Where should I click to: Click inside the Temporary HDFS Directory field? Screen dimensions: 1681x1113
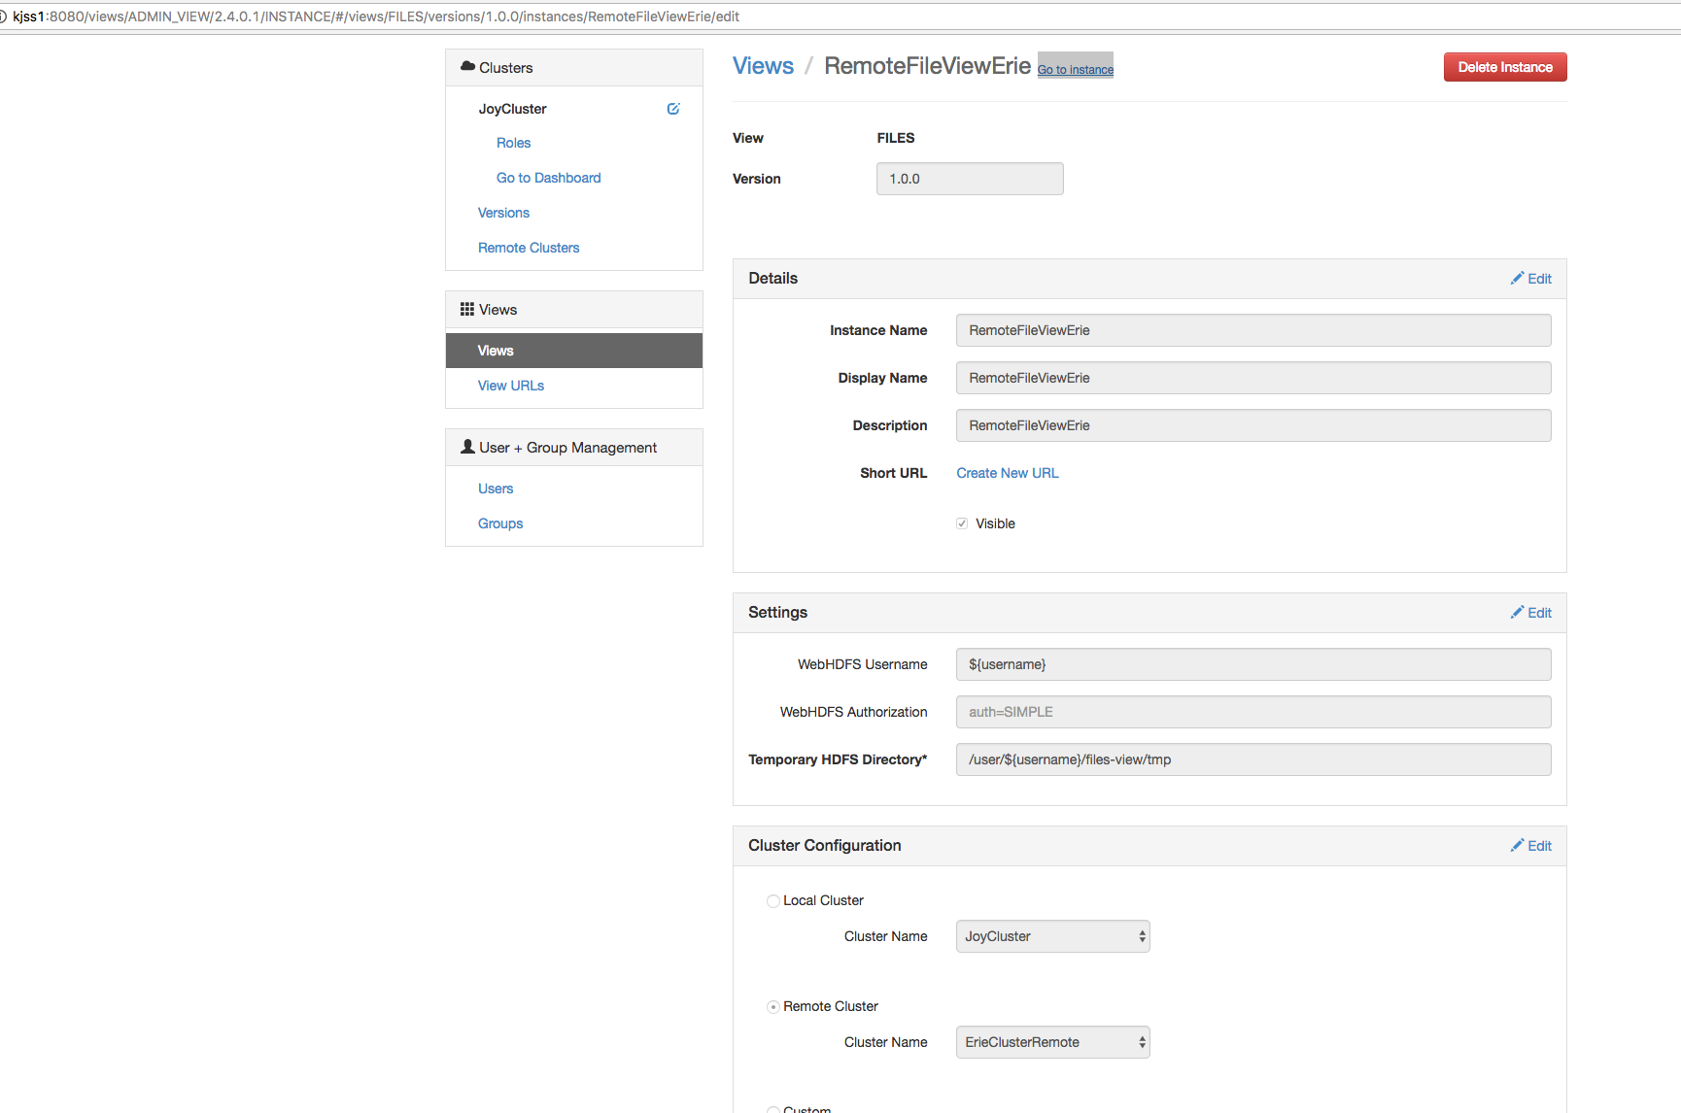click(x=1252, y=759)
